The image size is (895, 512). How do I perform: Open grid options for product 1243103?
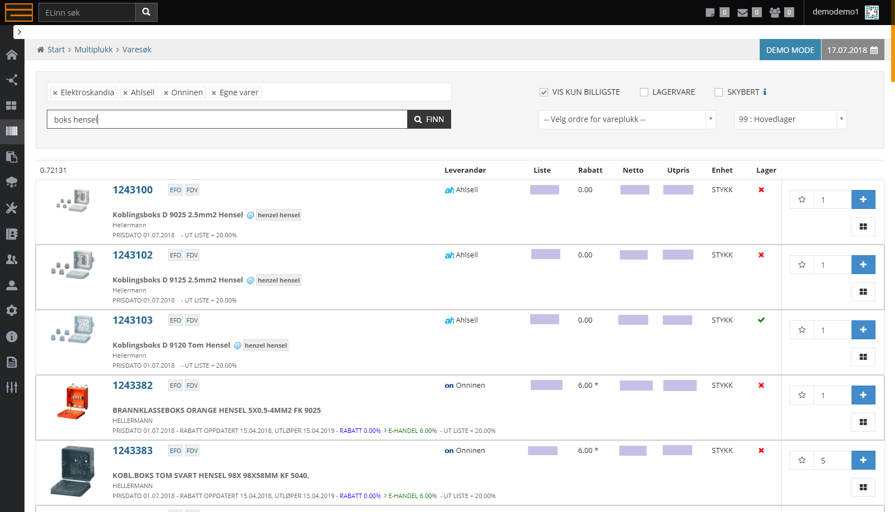tap(863, 357)
